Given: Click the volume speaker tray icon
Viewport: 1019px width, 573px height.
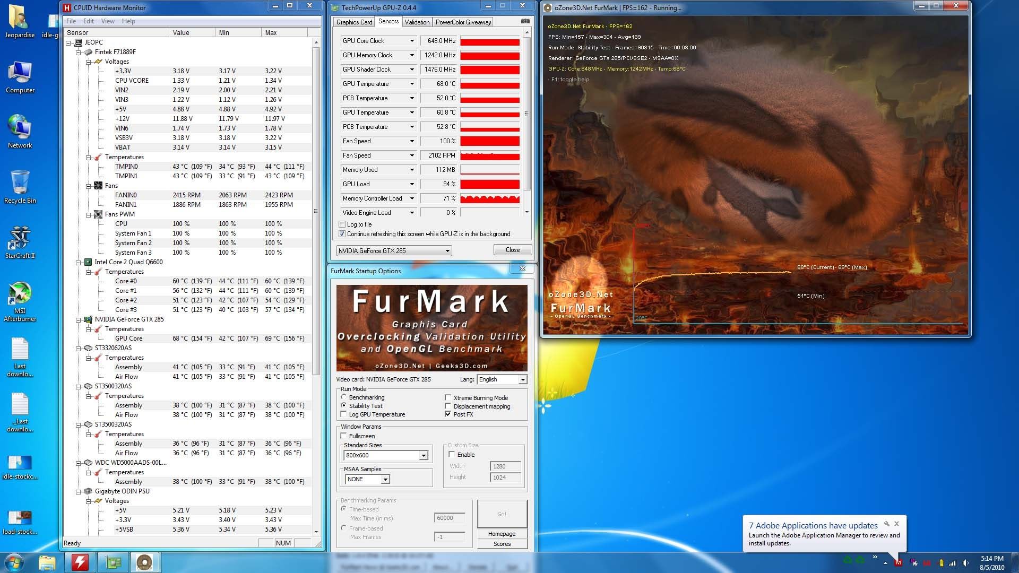Looking at the screenshot, I should [965, 563].
